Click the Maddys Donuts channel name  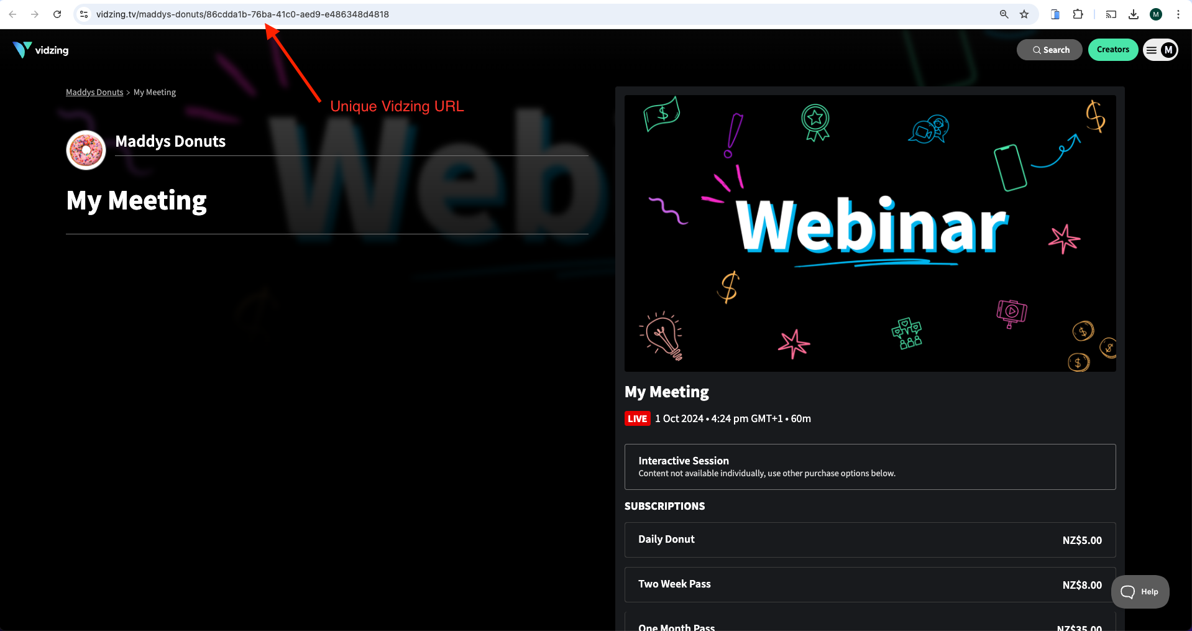coord(170,141)
